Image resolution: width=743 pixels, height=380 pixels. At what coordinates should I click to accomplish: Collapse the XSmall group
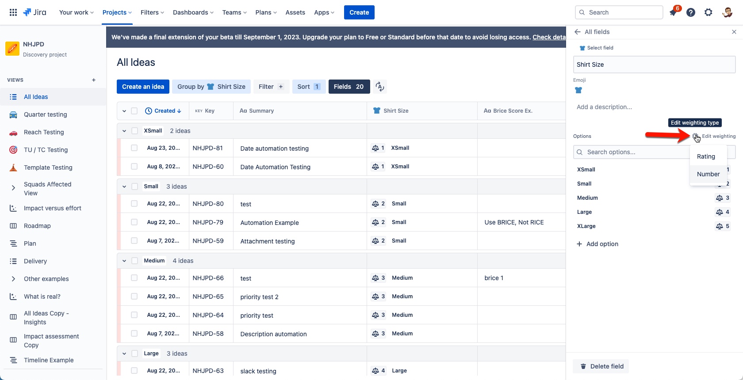pos(124,131)
